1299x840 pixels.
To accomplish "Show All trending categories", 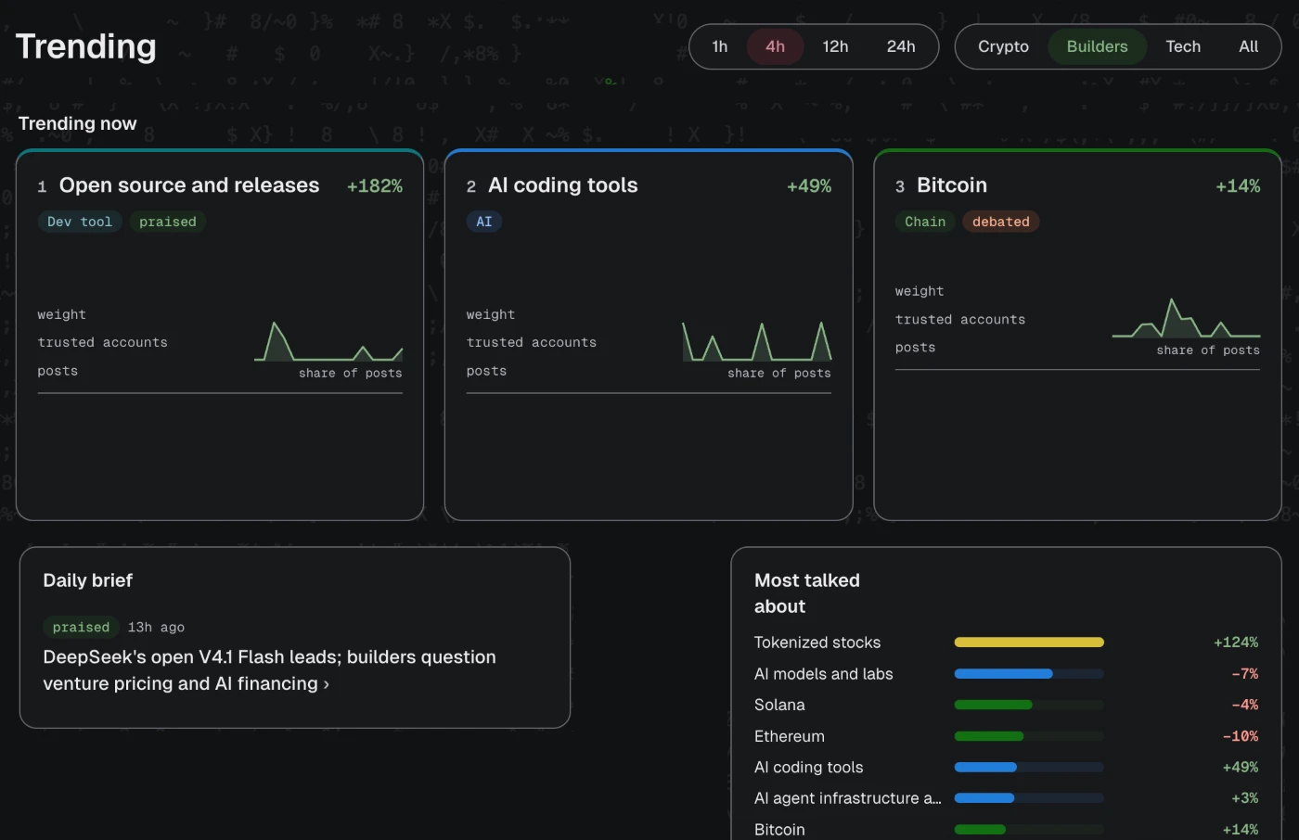I will tap(1249, 46).
